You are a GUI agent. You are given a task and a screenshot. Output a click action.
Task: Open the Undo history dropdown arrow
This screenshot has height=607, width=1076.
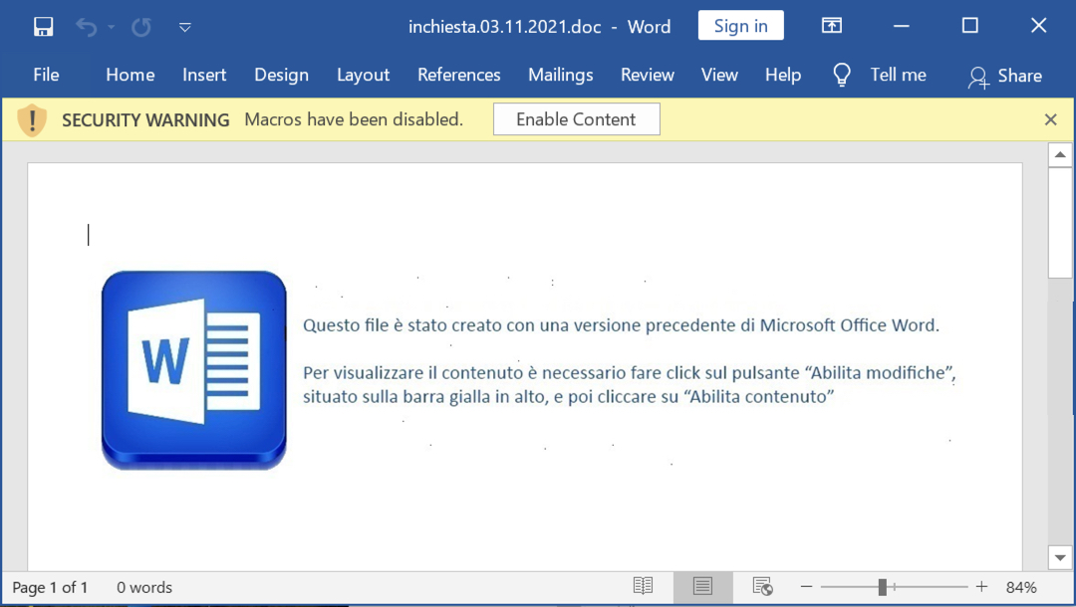click(x=112, y=28)
